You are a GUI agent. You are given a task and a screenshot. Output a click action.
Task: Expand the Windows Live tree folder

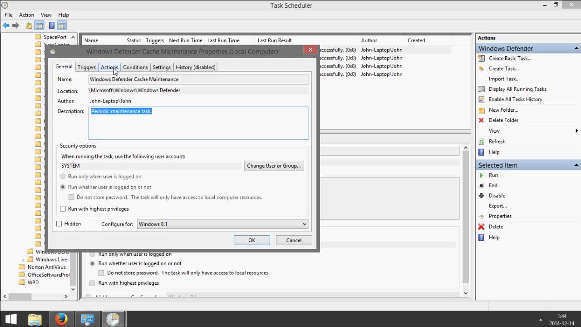coord(23,260)
